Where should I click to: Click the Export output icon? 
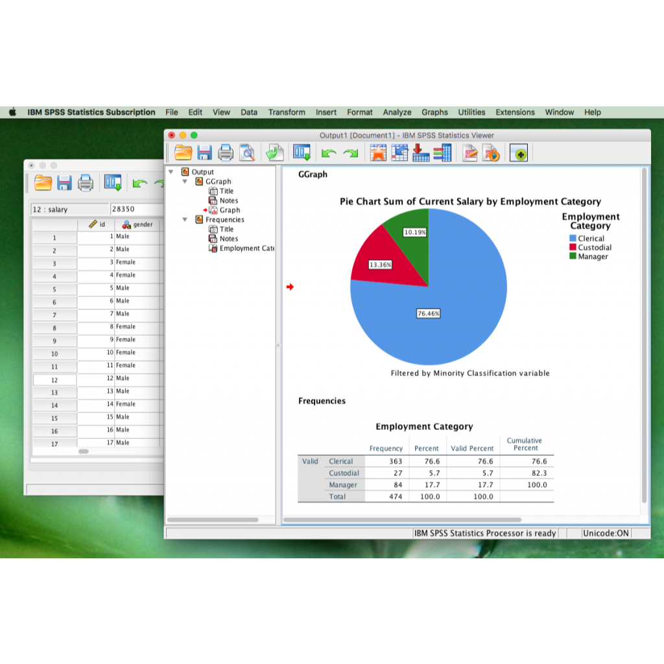(274, 152)
